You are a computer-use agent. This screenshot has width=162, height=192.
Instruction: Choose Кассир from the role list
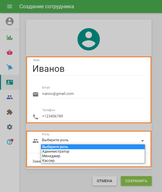point(93,161)
